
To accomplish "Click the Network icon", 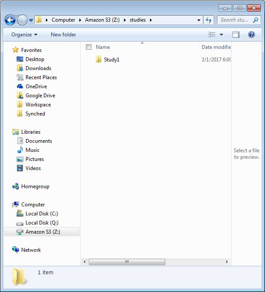I will [x=16, y=250].
